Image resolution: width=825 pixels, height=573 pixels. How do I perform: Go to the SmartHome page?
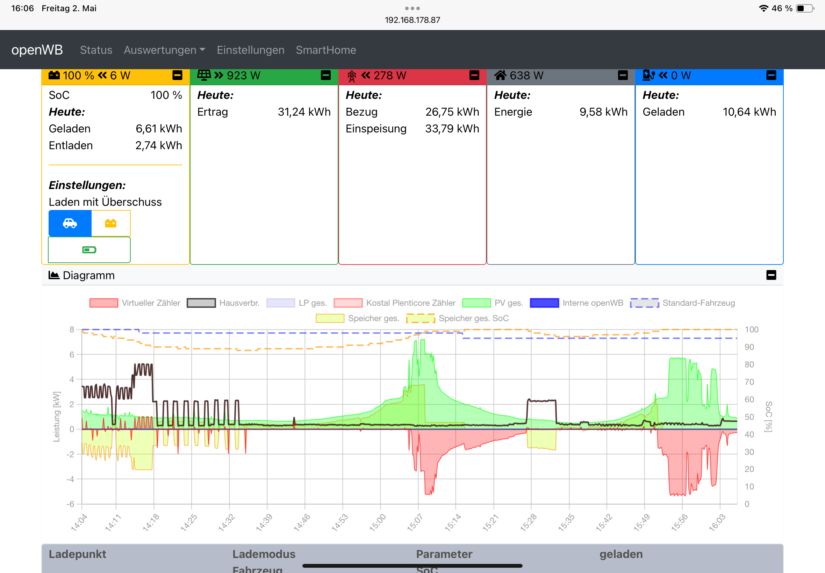(326, 50)
